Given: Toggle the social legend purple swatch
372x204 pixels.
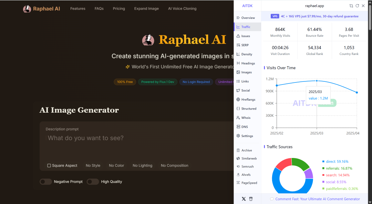Looking at the screenshot, I should [x=323, y=182].
